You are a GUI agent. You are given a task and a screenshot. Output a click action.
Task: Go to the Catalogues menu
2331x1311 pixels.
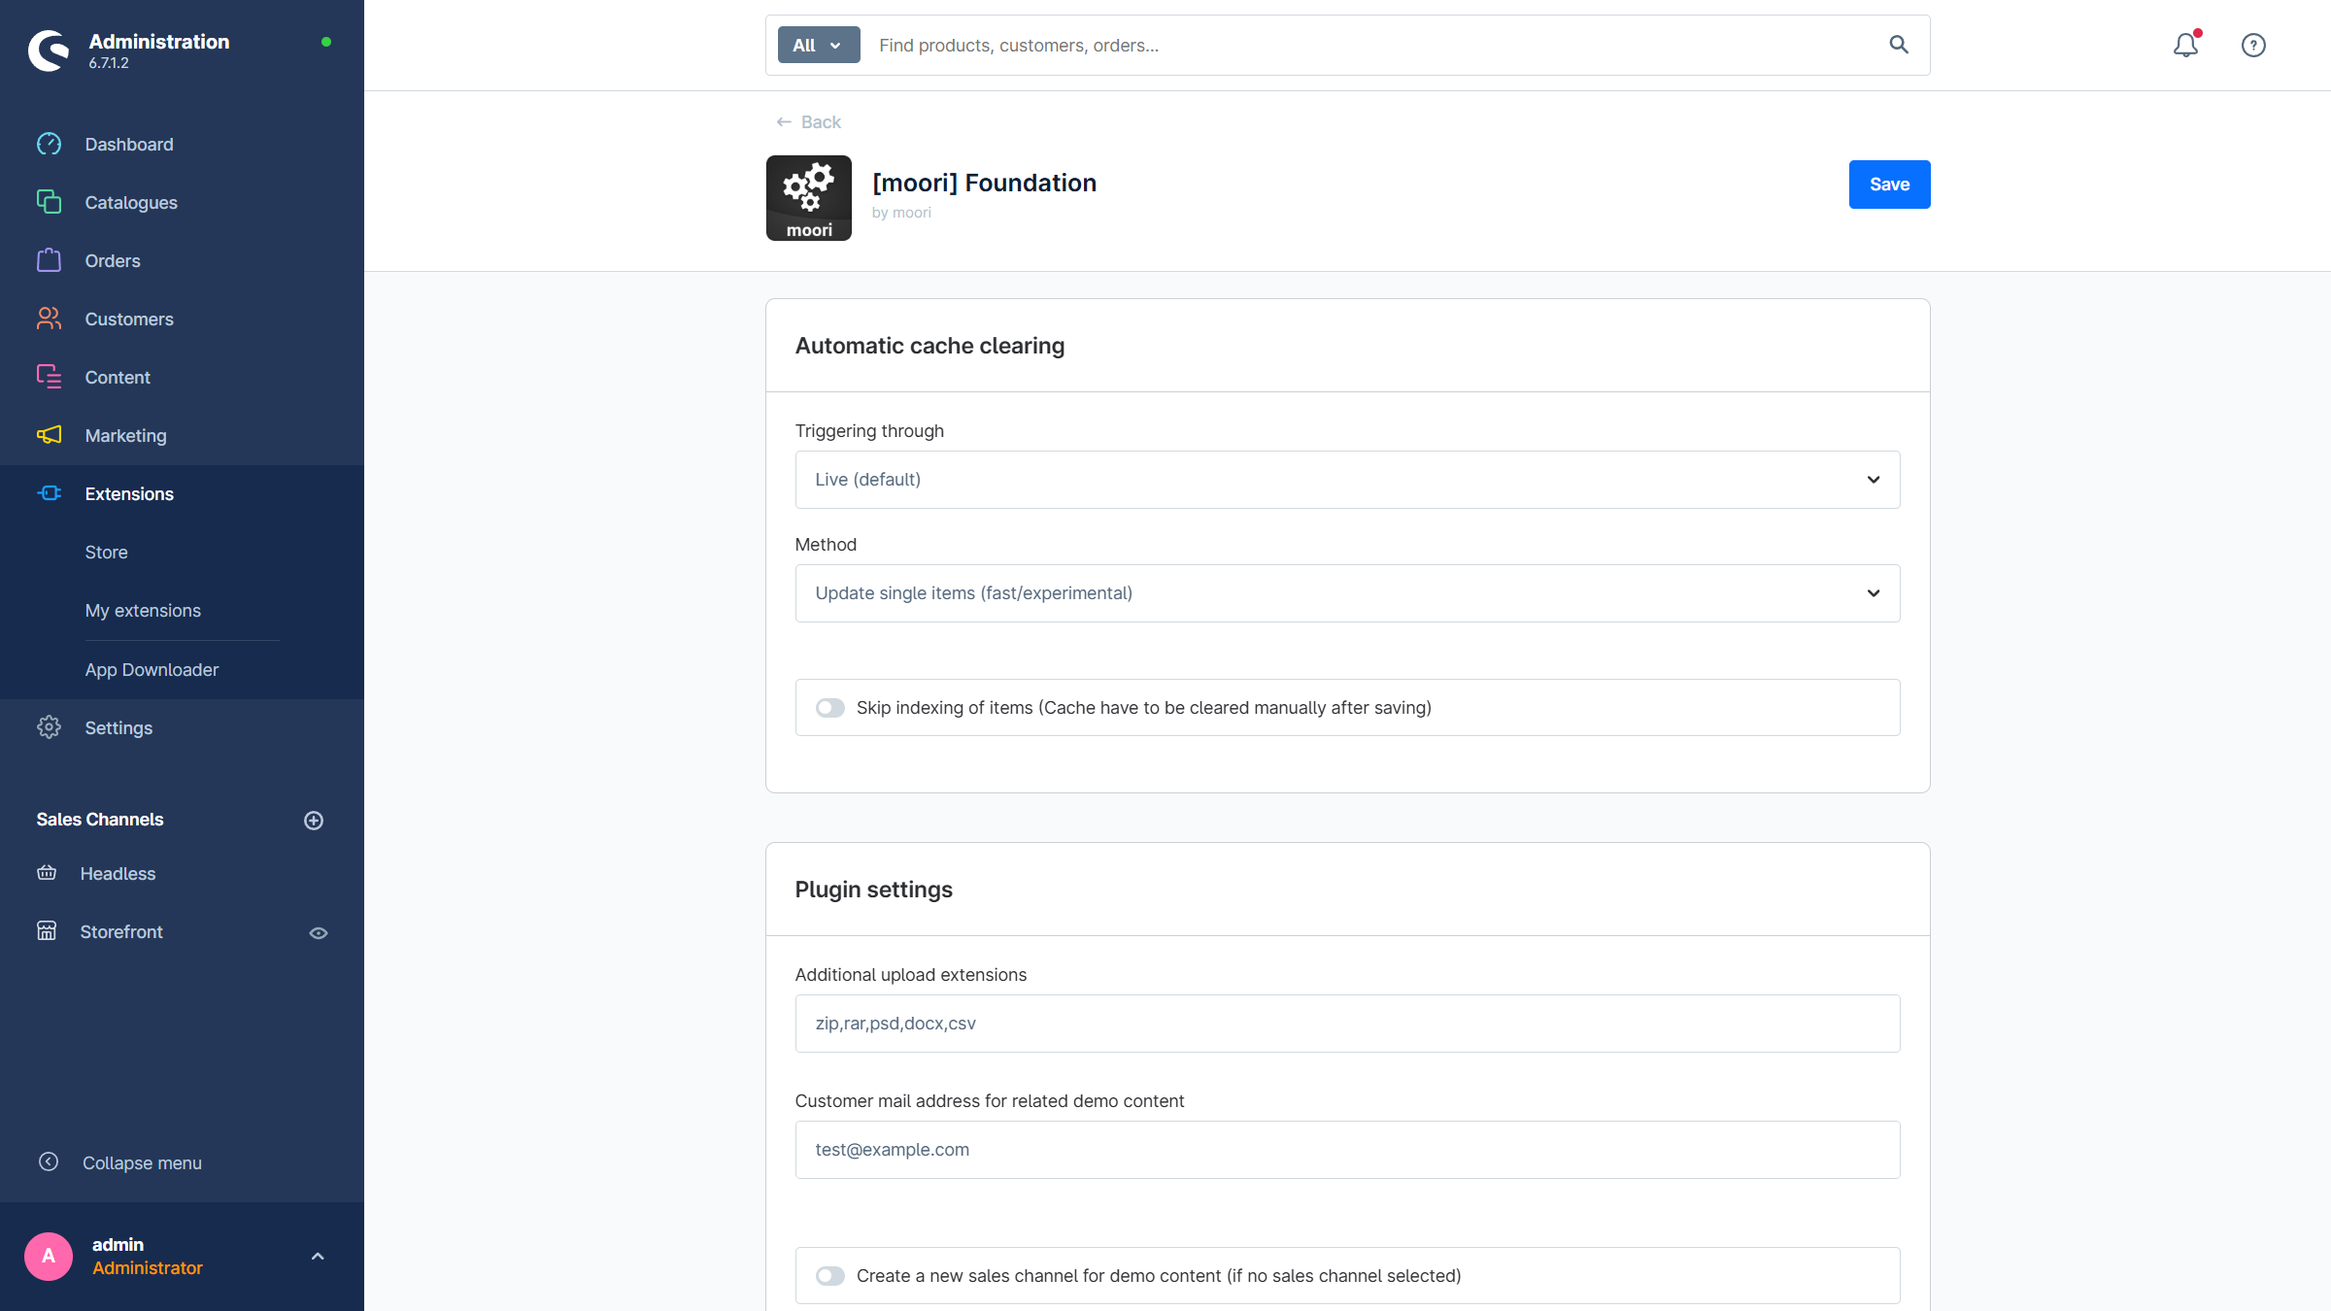(x=131, y=203)
